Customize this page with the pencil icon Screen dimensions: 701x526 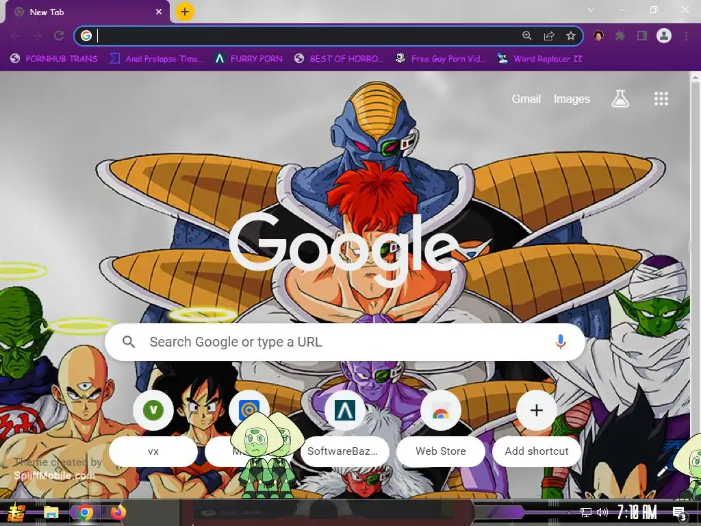pos(663,471)
